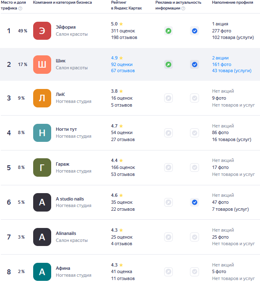The image size is (260, 287).
Task: Open the 67 отзывов link for Шик
Action: [x=123, y=71]
